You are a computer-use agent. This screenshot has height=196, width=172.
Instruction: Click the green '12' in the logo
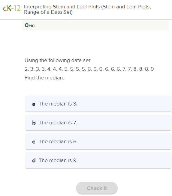click(x=17, y=8)
